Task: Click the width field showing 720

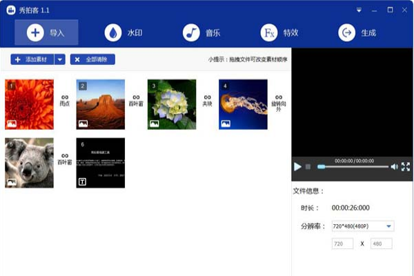Action: 342,244
